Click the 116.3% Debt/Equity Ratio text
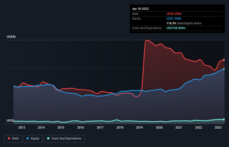The height and width of the screenshot is (147, 229). 184,23
